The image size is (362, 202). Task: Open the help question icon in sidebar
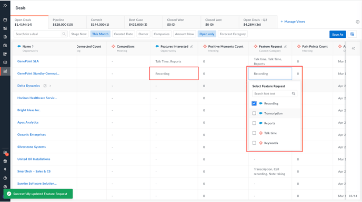[x=5, y=178]
